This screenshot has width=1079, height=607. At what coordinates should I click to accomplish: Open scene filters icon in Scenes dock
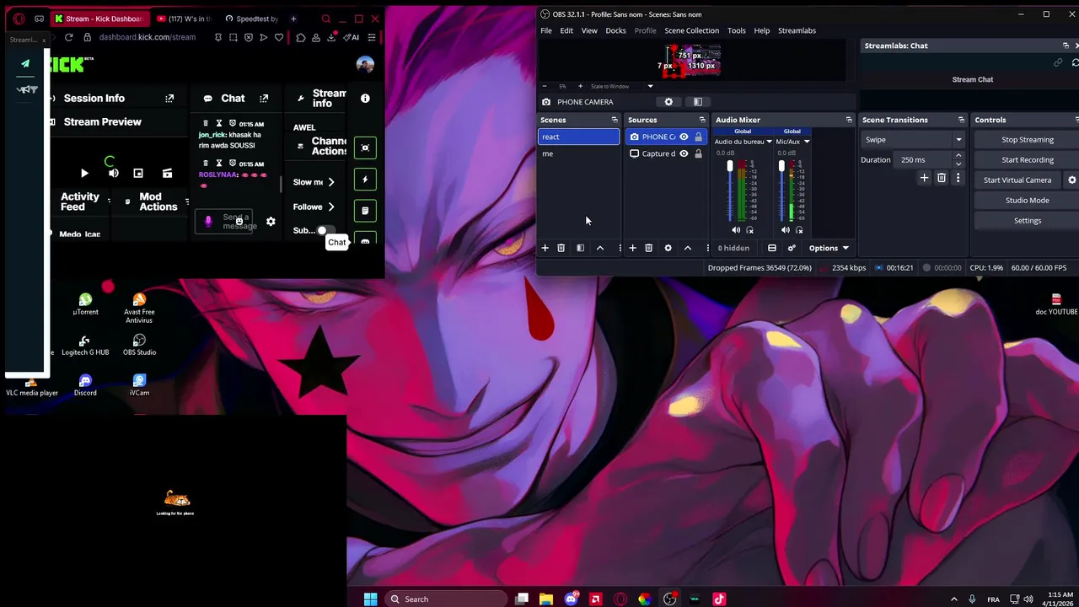click(580, 248)
